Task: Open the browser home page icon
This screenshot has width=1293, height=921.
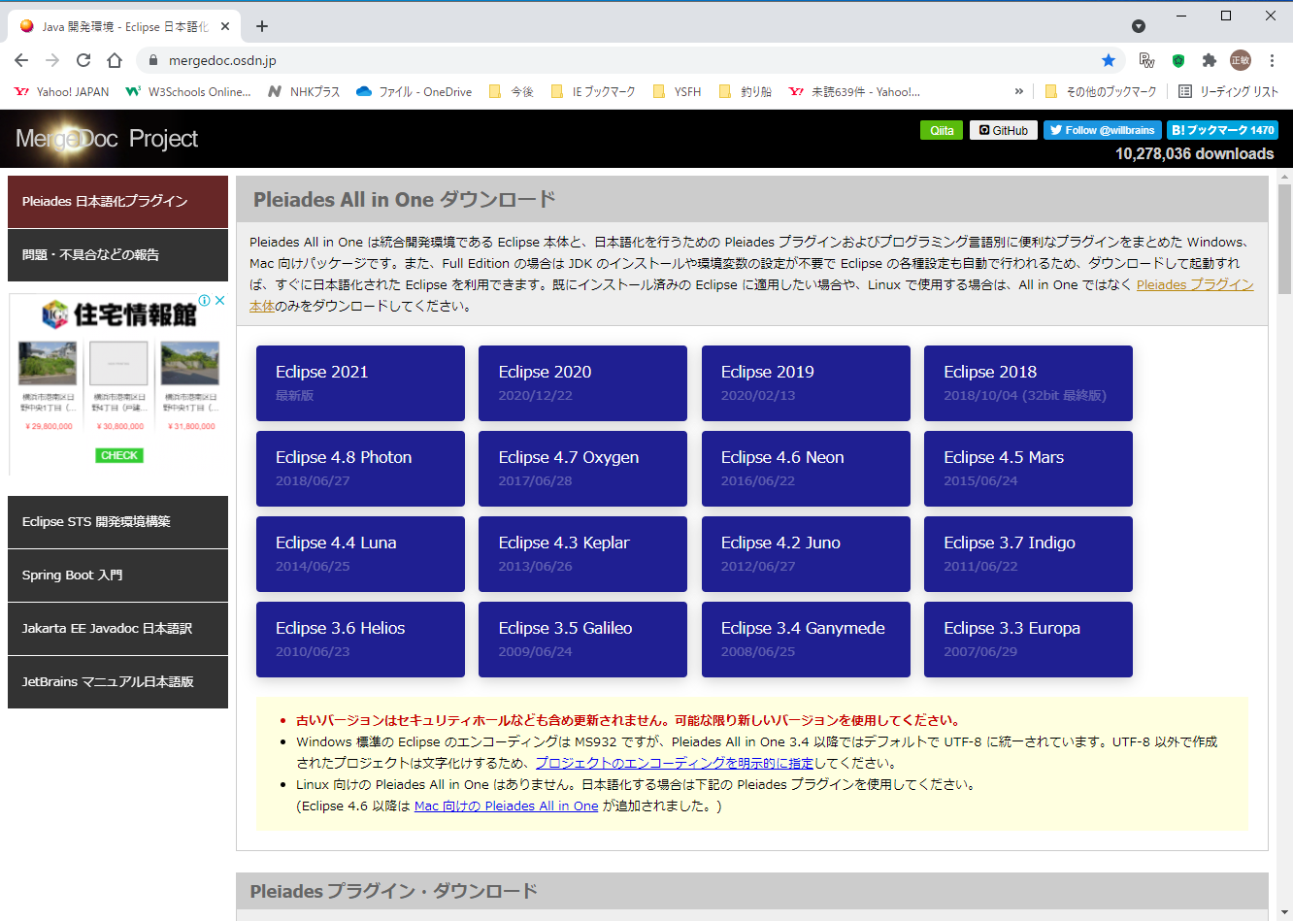Action: 115,60
